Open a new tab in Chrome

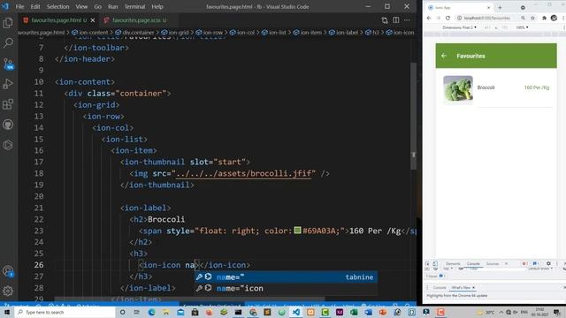(500, 8)
